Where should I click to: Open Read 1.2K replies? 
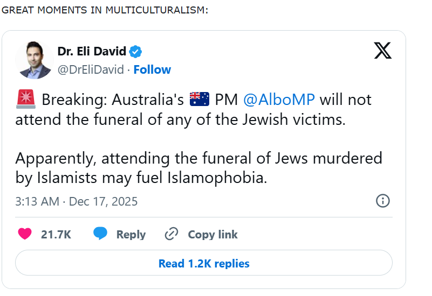point(204,264)
